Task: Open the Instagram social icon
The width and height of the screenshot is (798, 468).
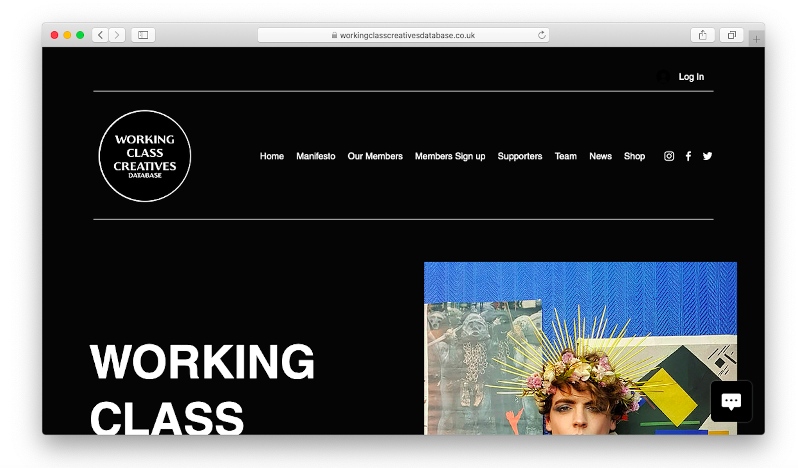Action: (669, 156)
